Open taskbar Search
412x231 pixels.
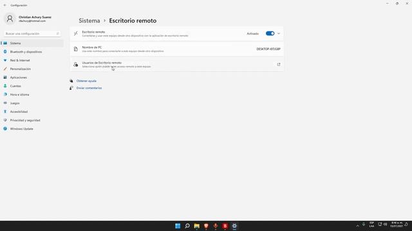point(187,226)
